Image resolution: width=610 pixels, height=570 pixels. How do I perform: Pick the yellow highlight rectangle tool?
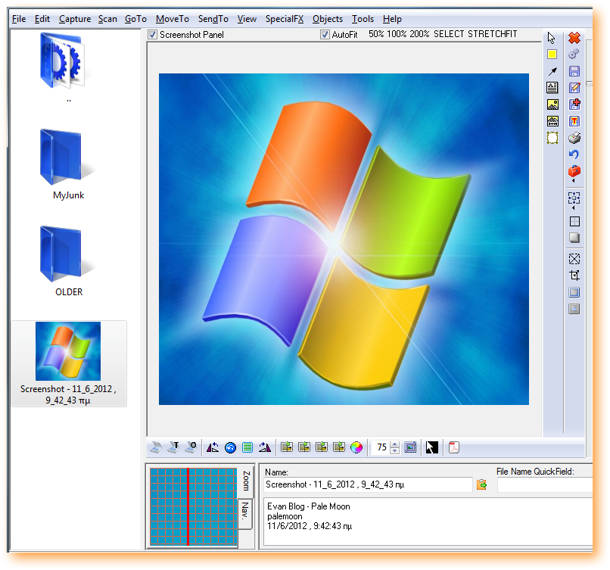552,55
